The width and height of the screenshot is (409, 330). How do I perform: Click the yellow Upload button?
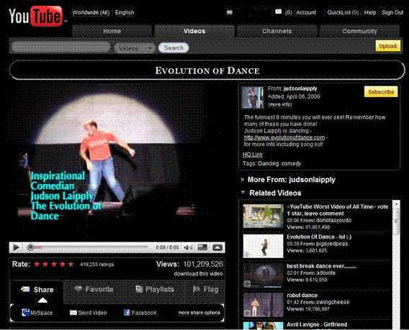point(388,46)
